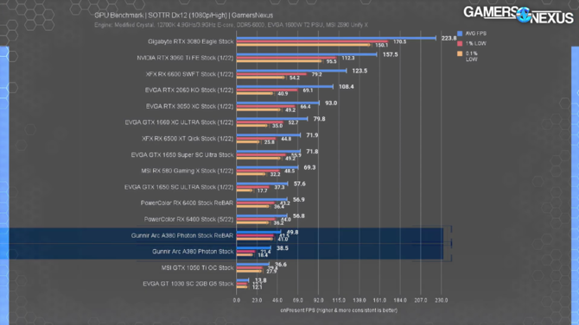Click the 230.0 x-axis tick label
The height and width of the screenshot is (325, 579).
pos(442,301)
